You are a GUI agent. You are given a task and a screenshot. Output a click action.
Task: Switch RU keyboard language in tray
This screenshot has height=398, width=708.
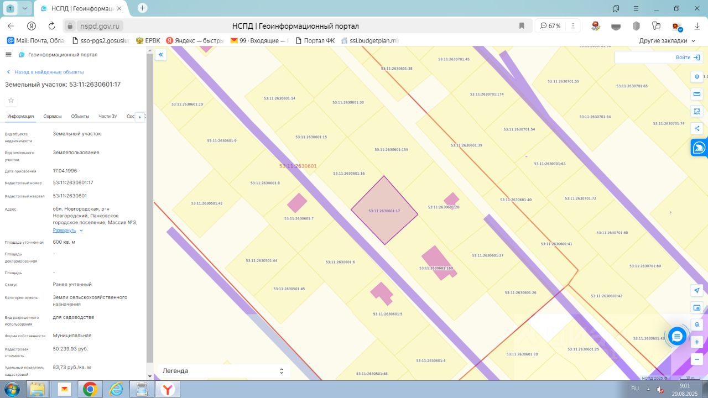point(635,389)
